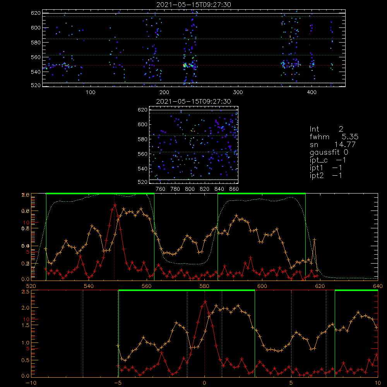Click x-axis label 640 of the upper profile plot
The image size is (387, 387).
tap(378, 286)
